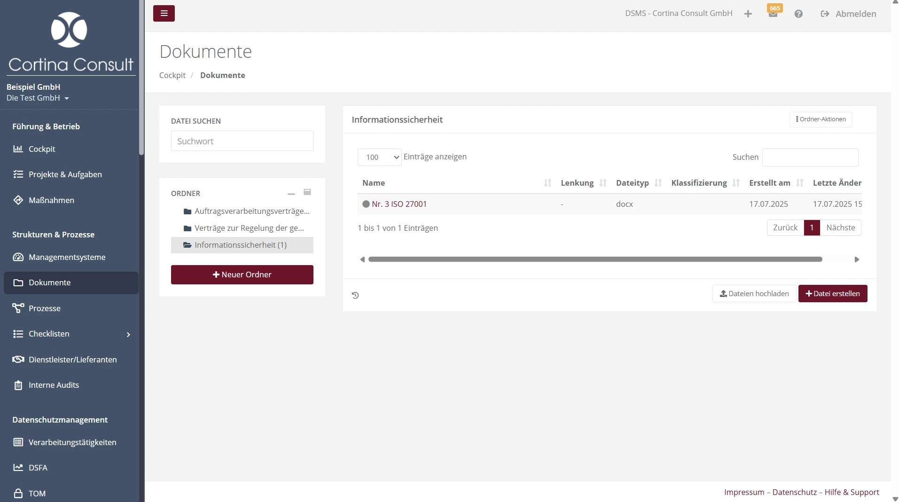Click the plus icon in top bar
The width and height of the screenshot is (899, 502).
pyautogui.click(x=748, y=14)
